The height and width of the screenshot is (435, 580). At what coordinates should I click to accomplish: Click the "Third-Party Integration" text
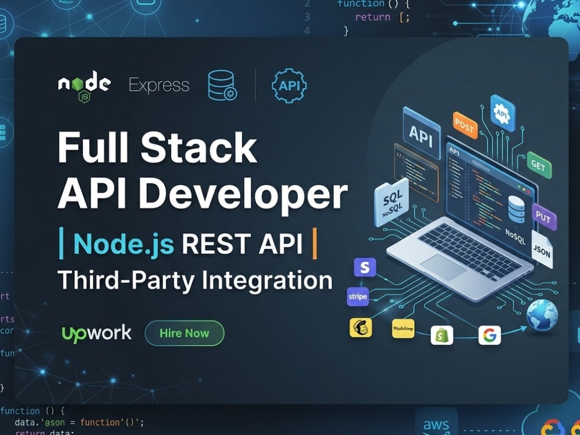[195, 280]
